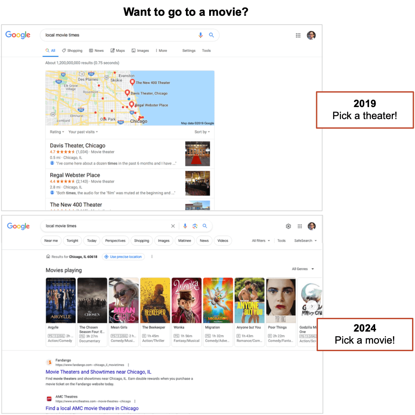Select the Poor Things movie poster

[x=281, y=300]
